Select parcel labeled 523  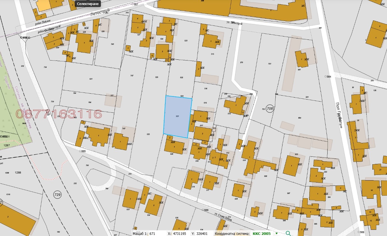tap(186, 41)
